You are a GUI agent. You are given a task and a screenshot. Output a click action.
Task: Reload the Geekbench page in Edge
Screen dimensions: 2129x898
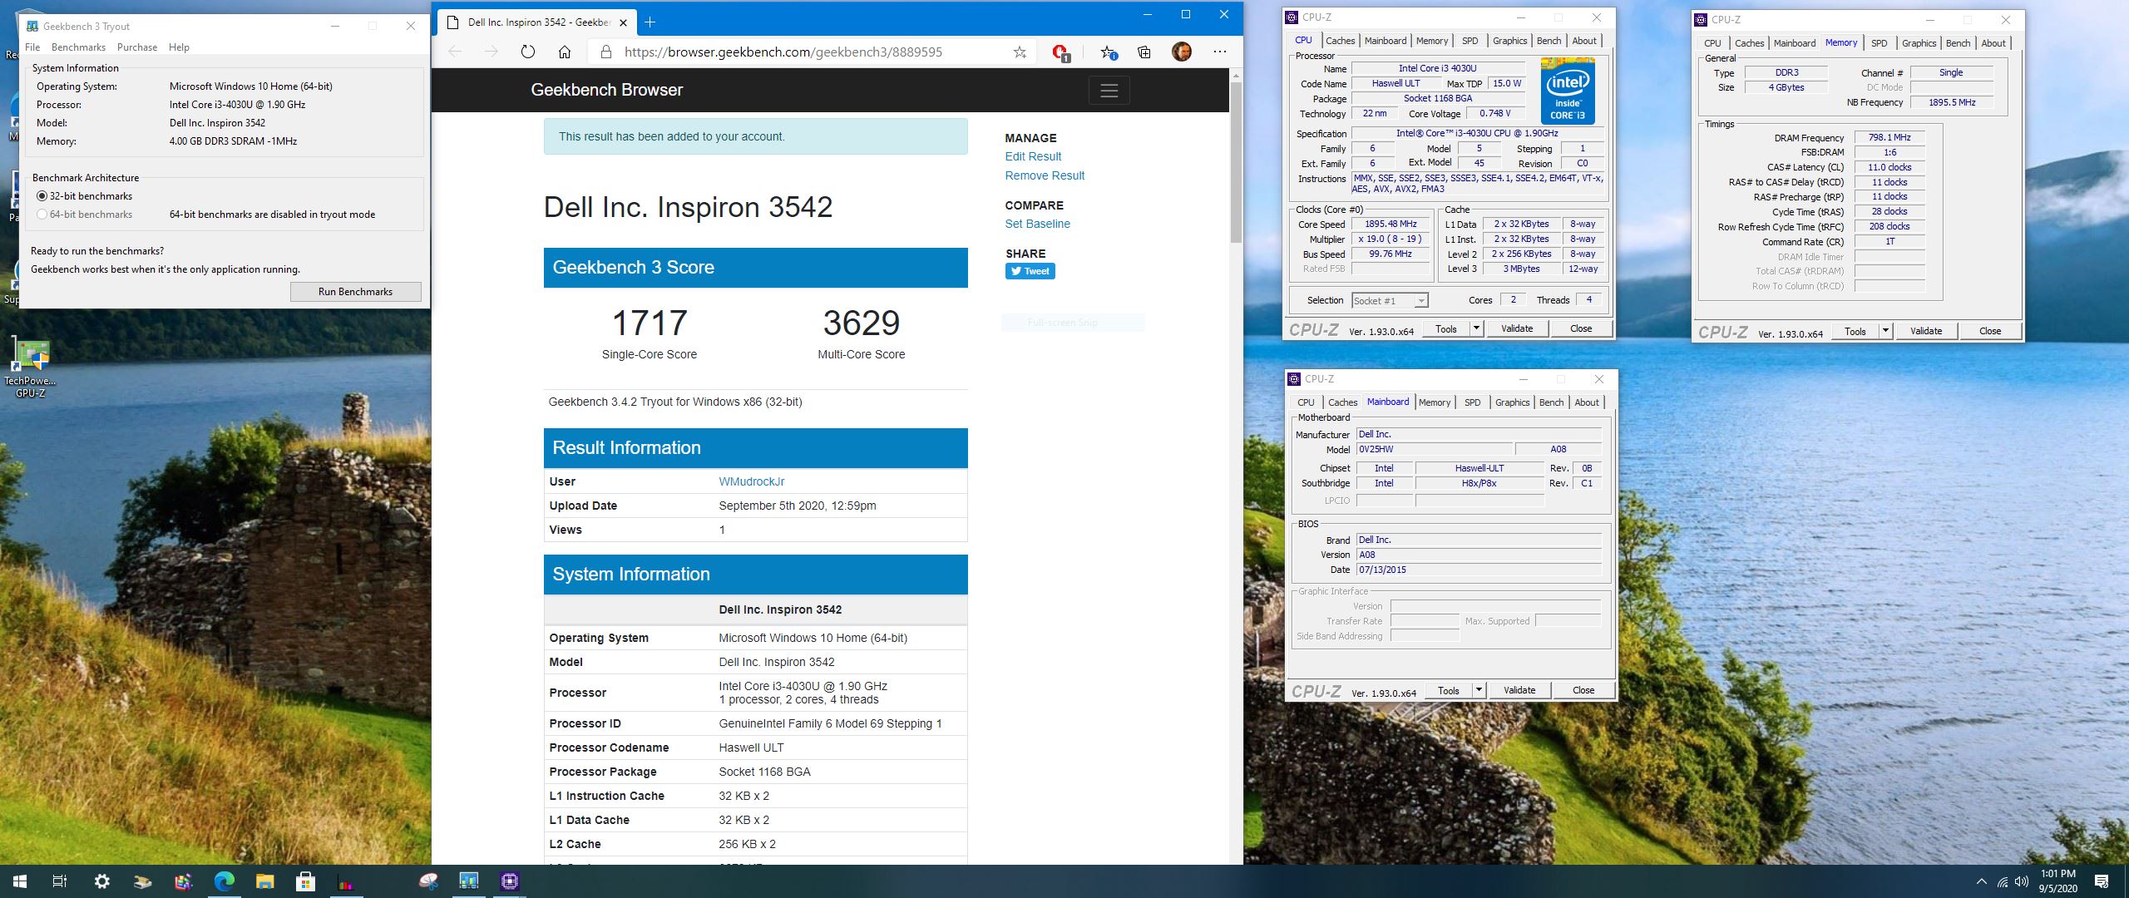tap(527, 52)
